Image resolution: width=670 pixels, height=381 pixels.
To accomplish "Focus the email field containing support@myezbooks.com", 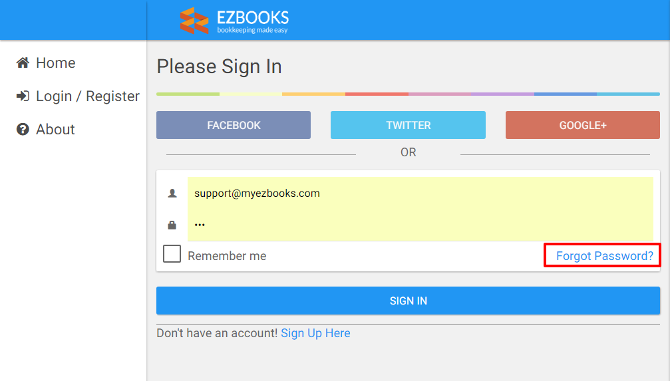I will coord(419,193).
